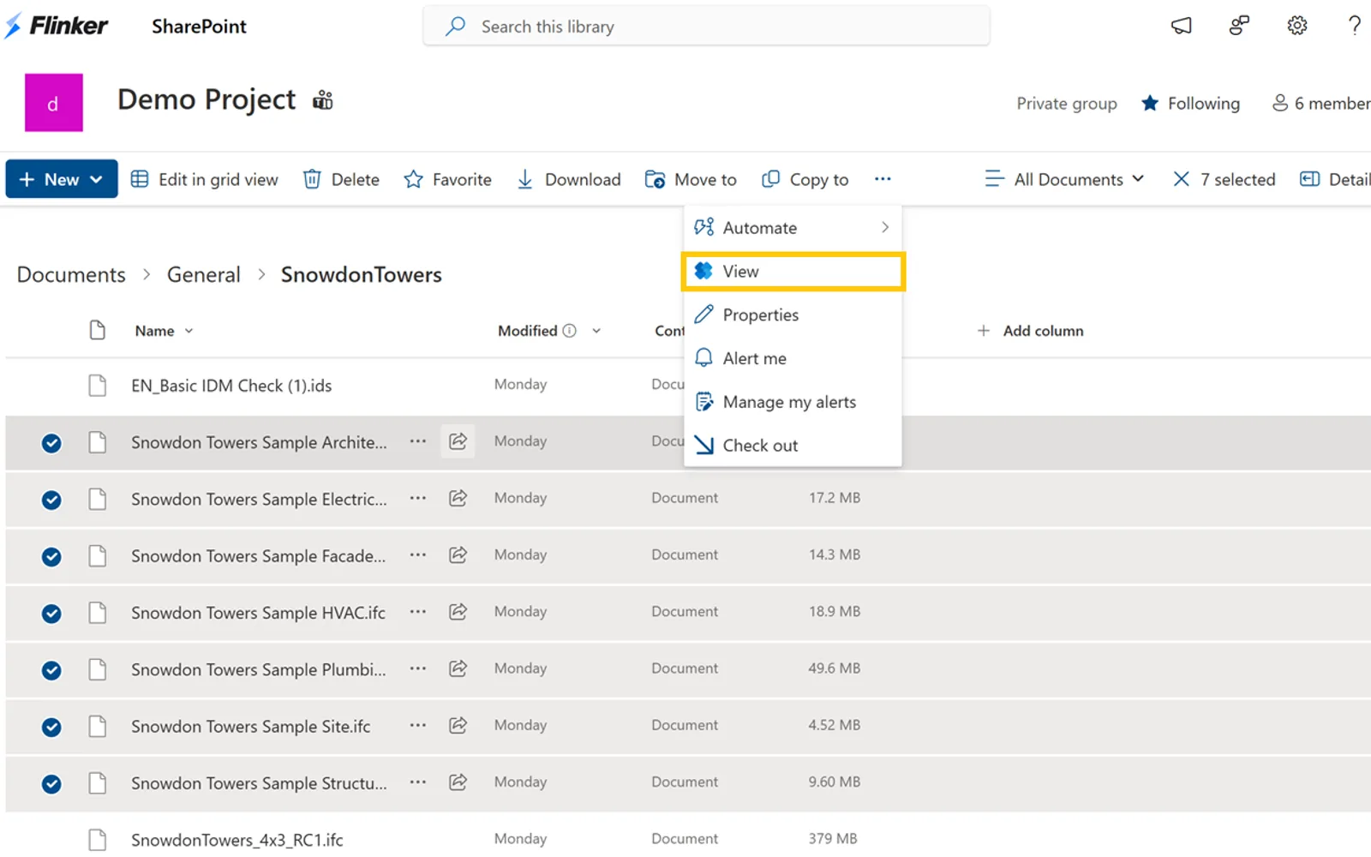The image size is (1371, 857).
Task: Deselect Snowdon Towers Sample HVAC.ifc checkbox
Action: 51,614
